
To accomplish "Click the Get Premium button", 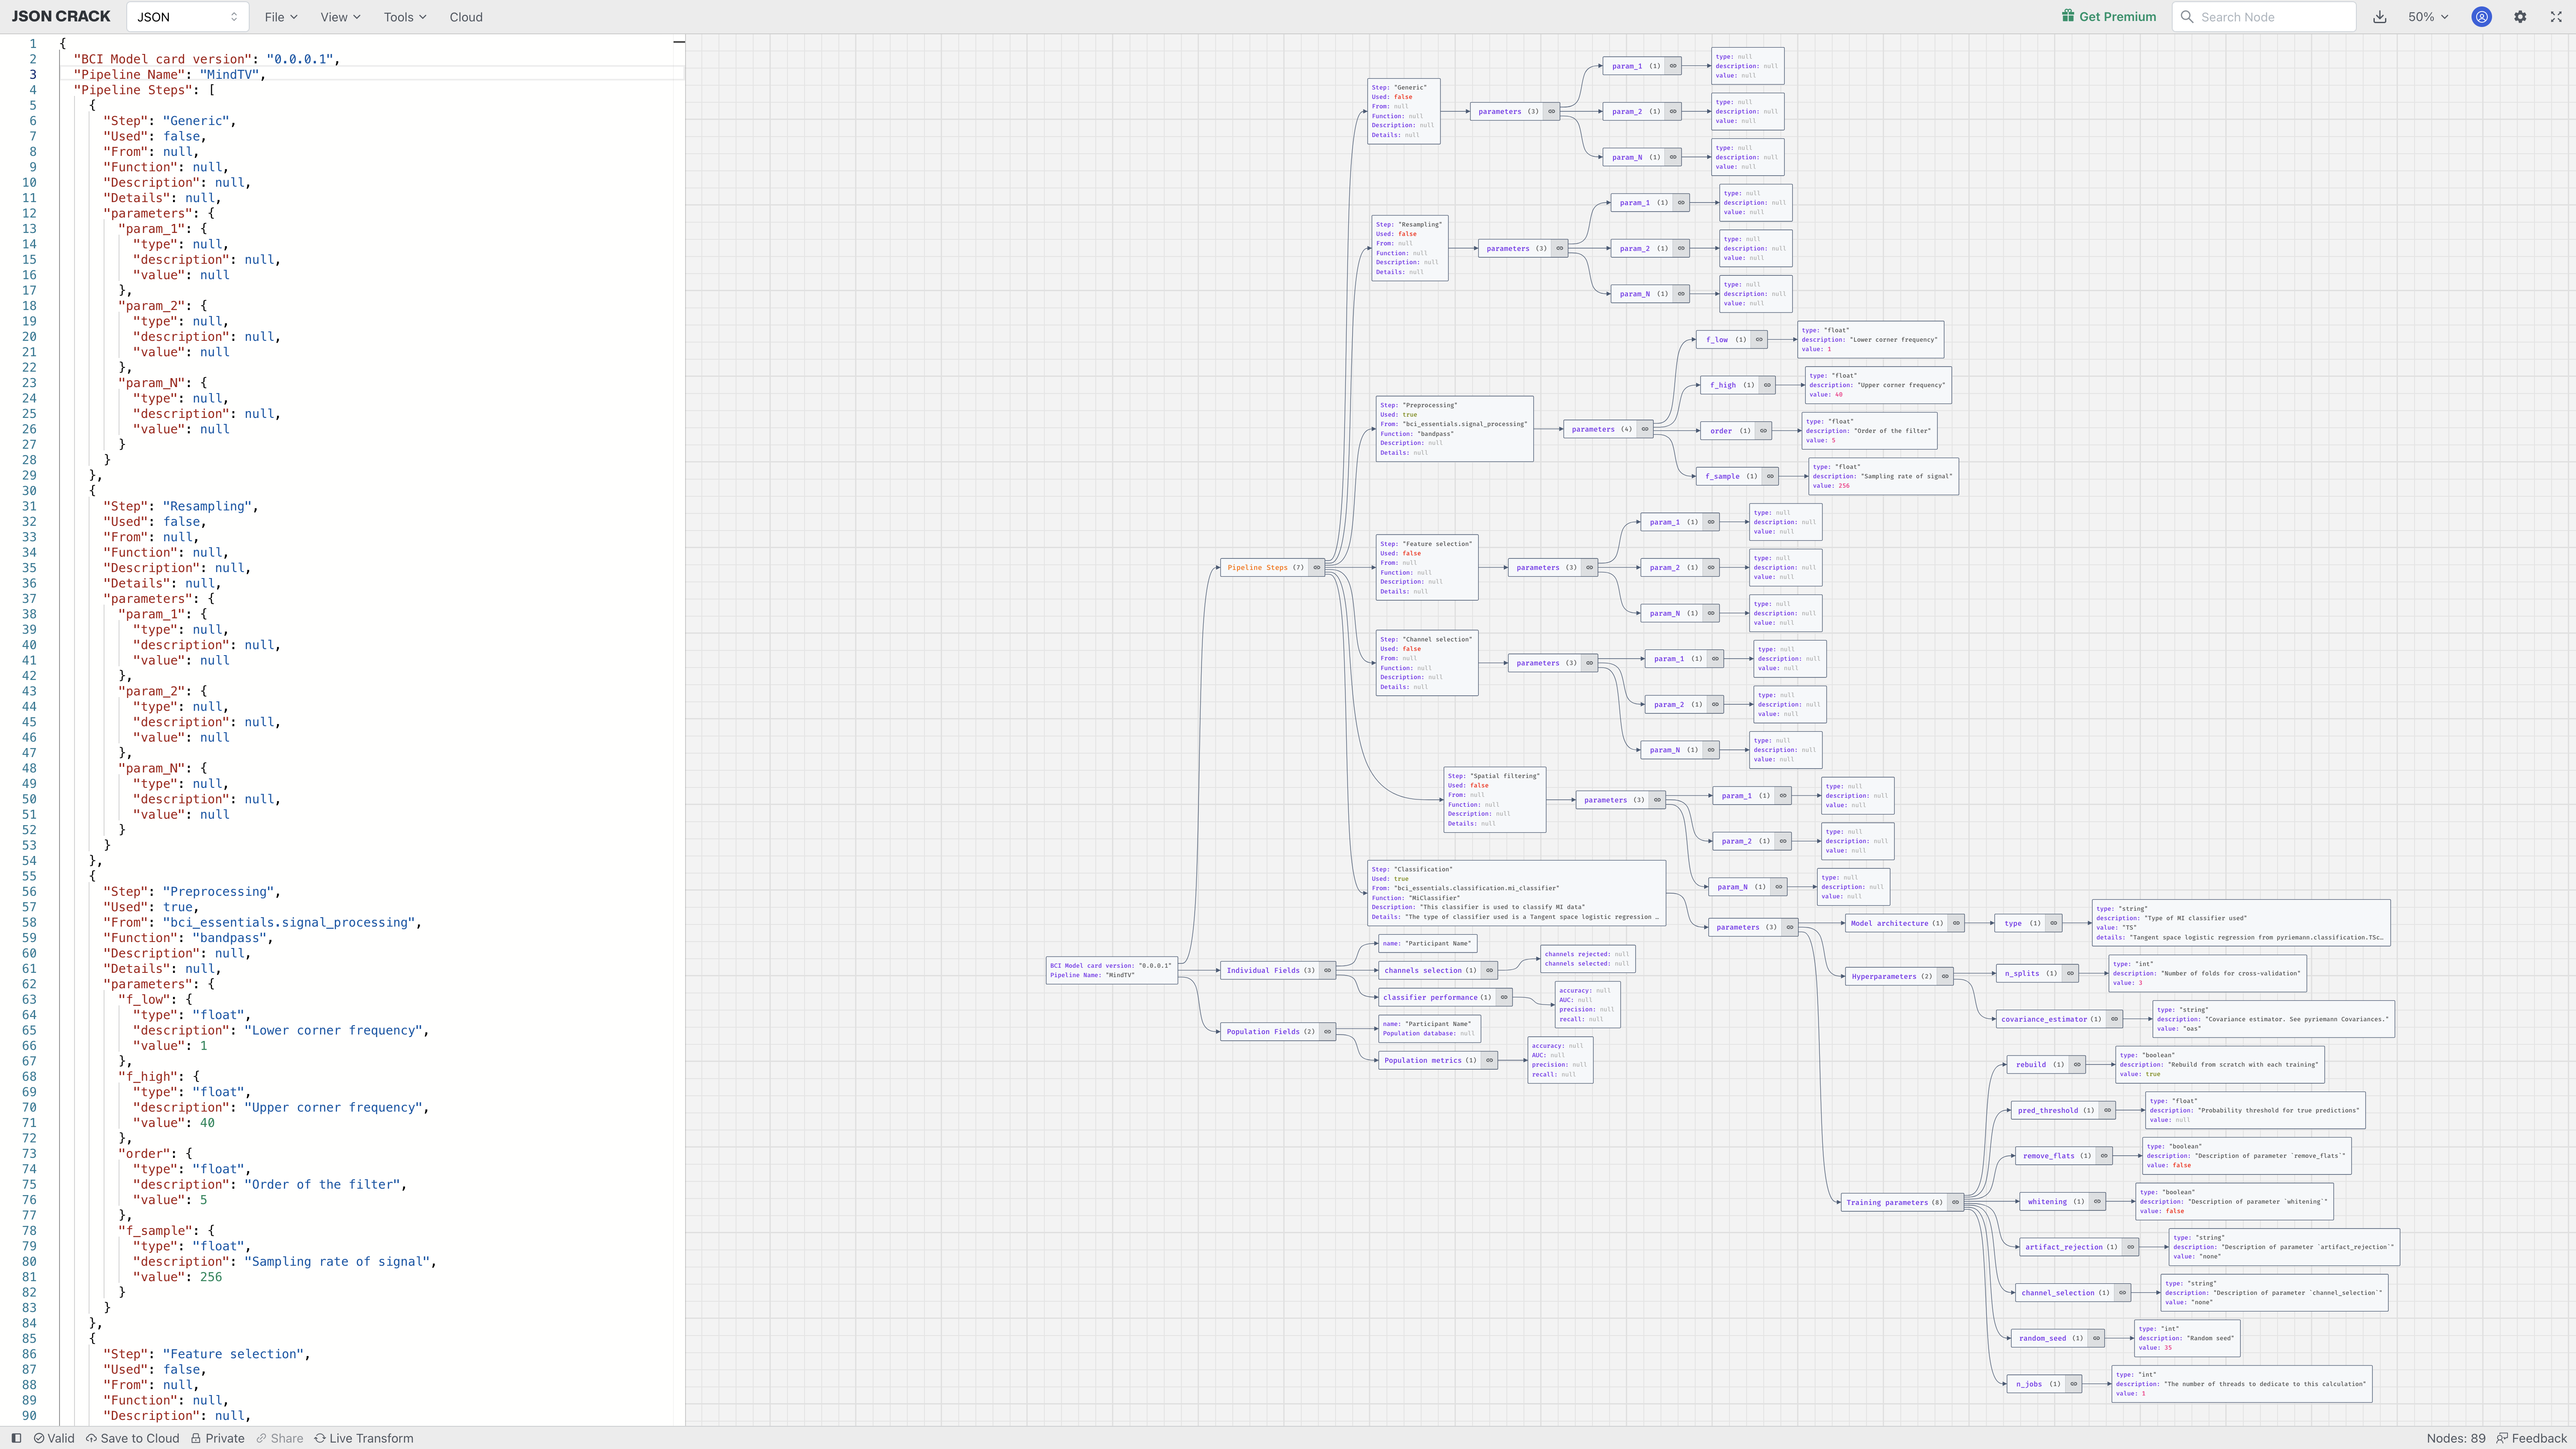I will click(2108, 17).
